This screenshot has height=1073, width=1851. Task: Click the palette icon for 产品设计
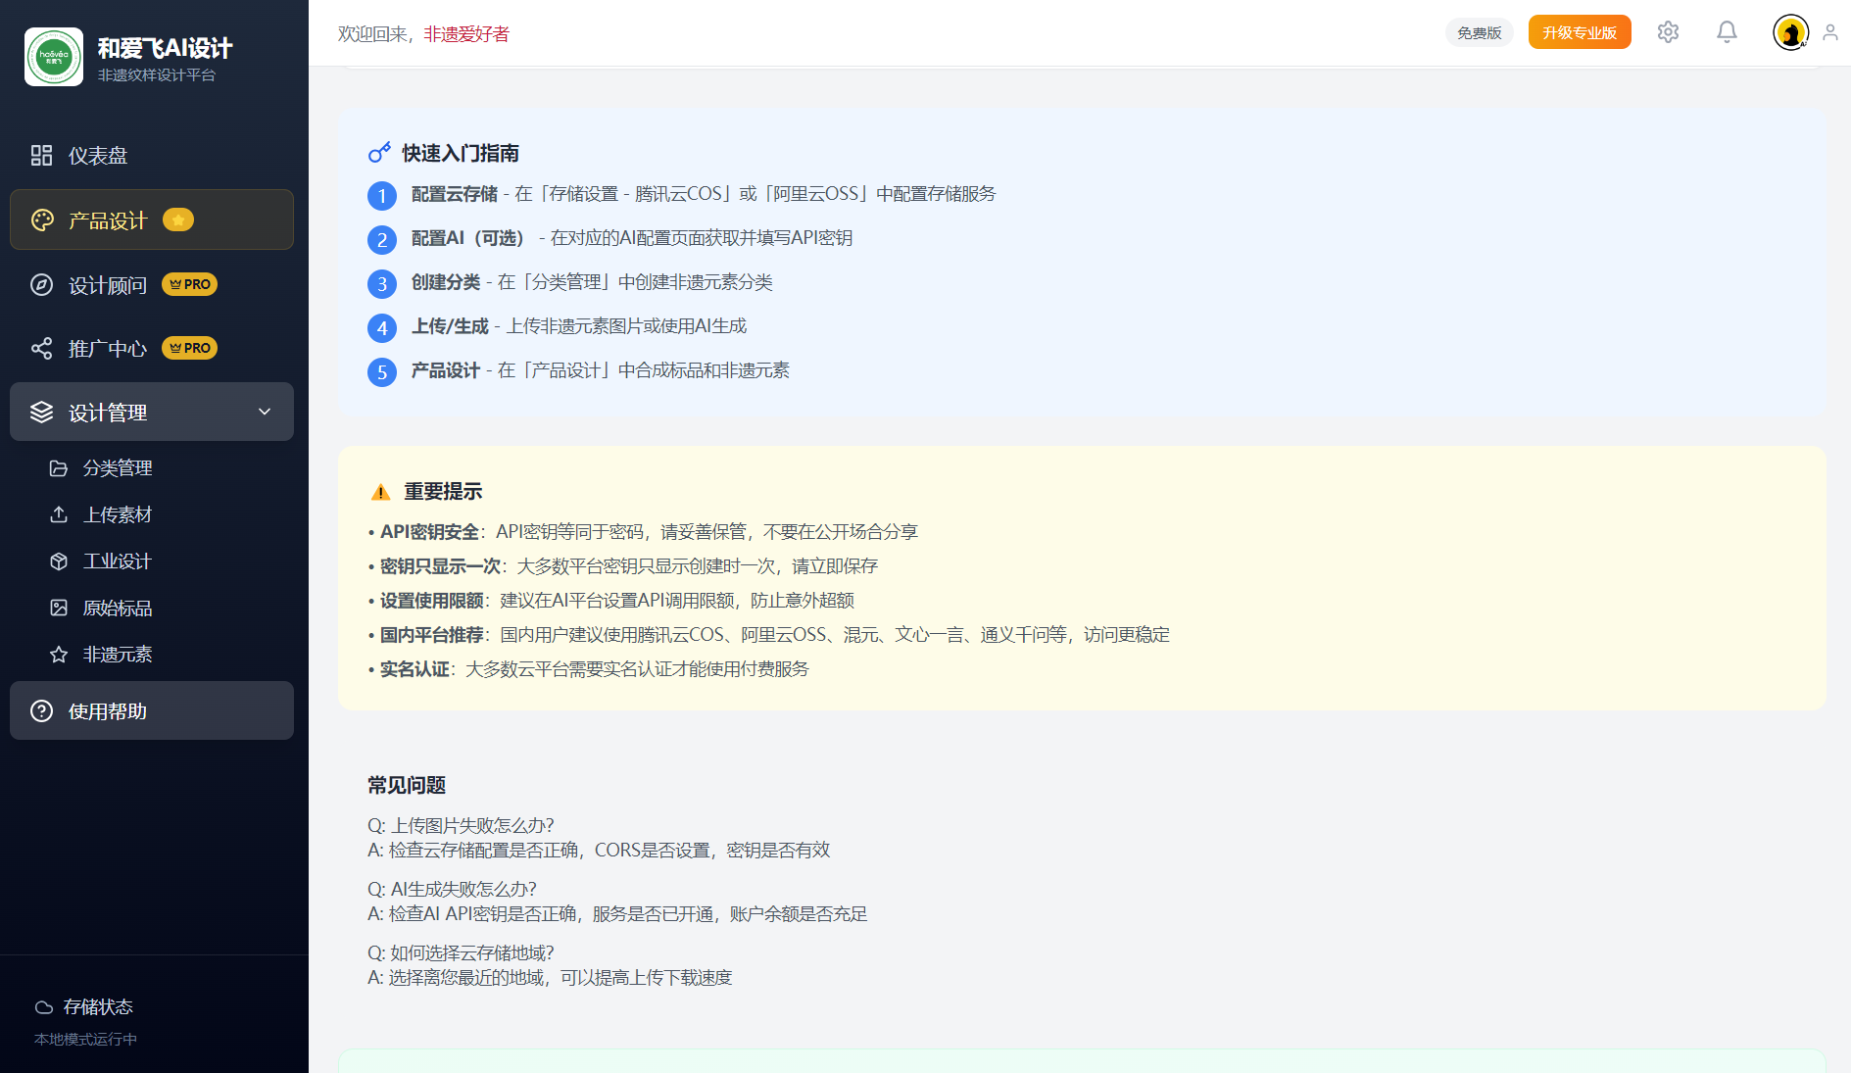[x=42, y=219]
